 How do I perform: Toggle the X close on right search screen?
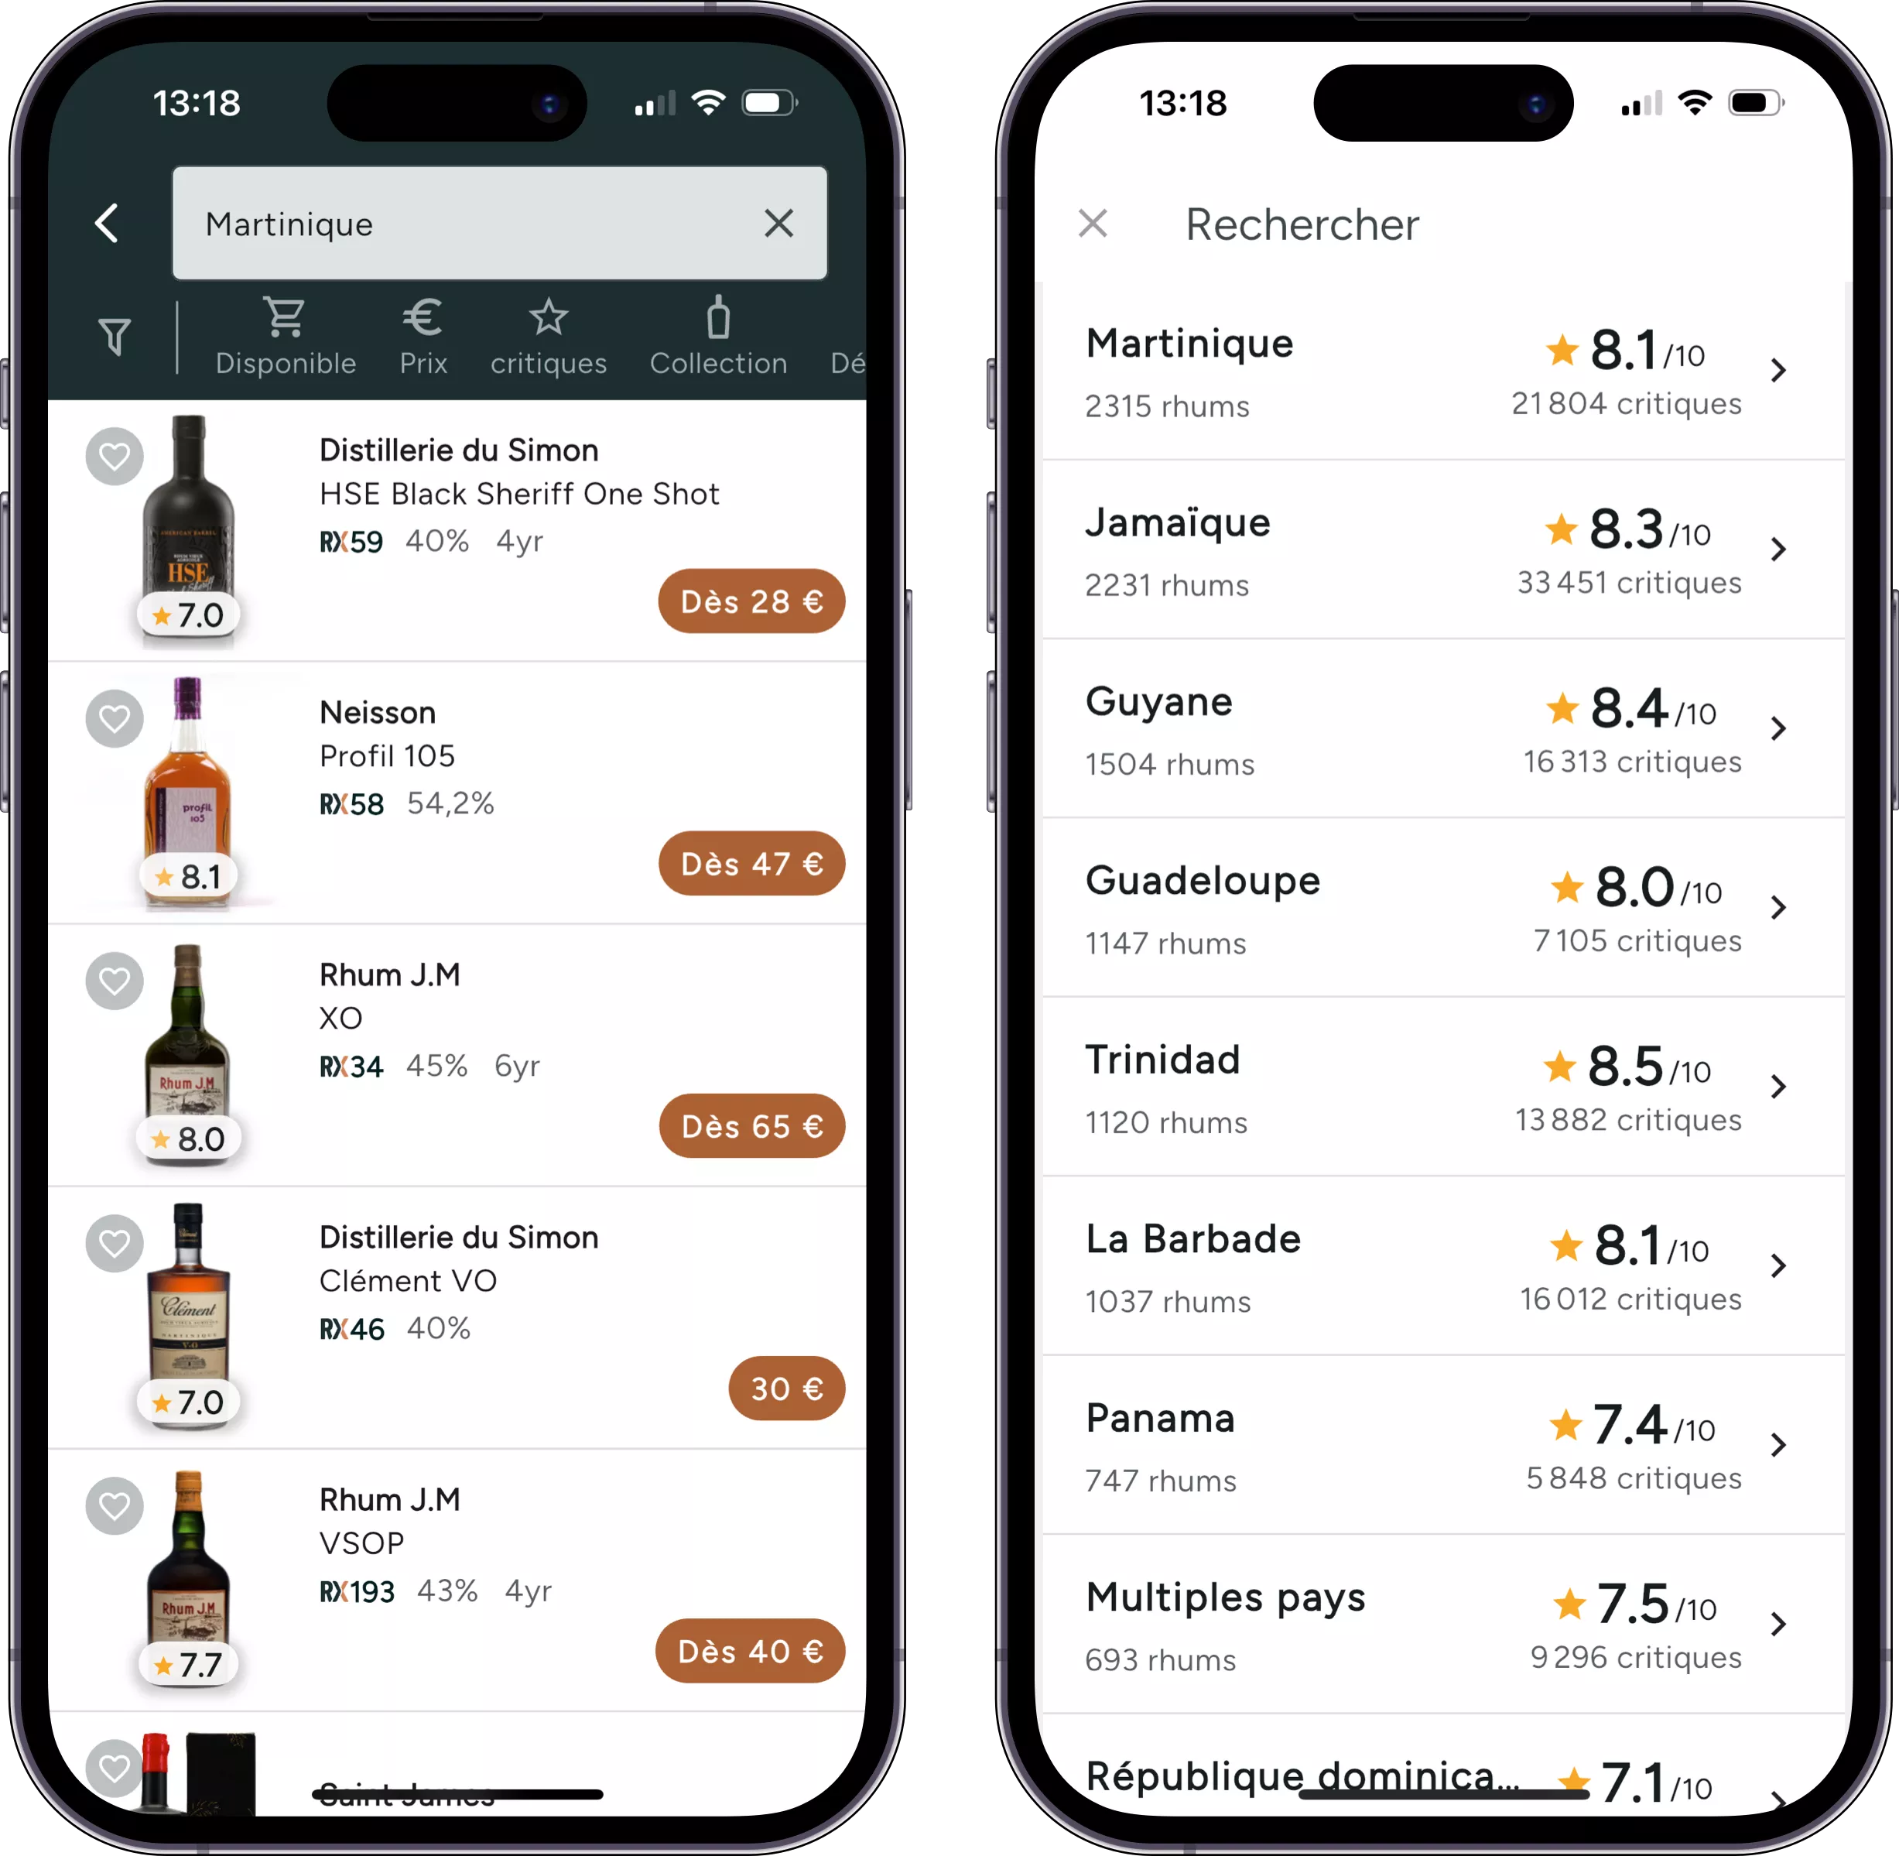[x=1094, y=223]
